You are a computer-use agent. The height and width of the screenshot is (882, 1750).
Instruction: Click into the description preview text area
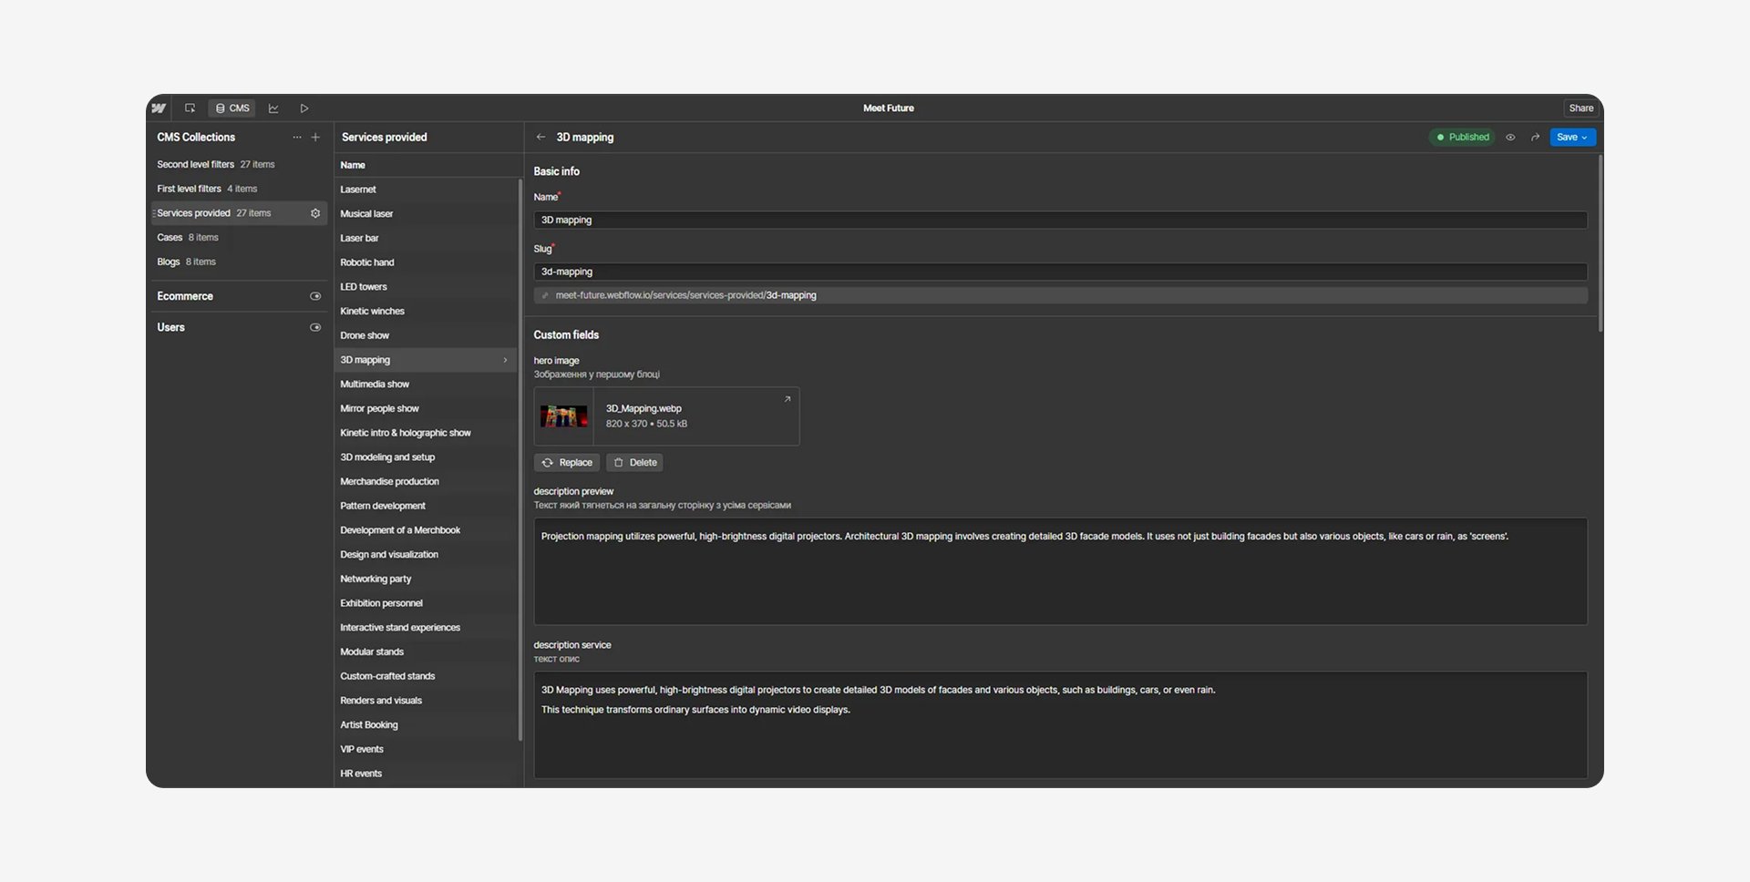click(x=1060, y=571)
